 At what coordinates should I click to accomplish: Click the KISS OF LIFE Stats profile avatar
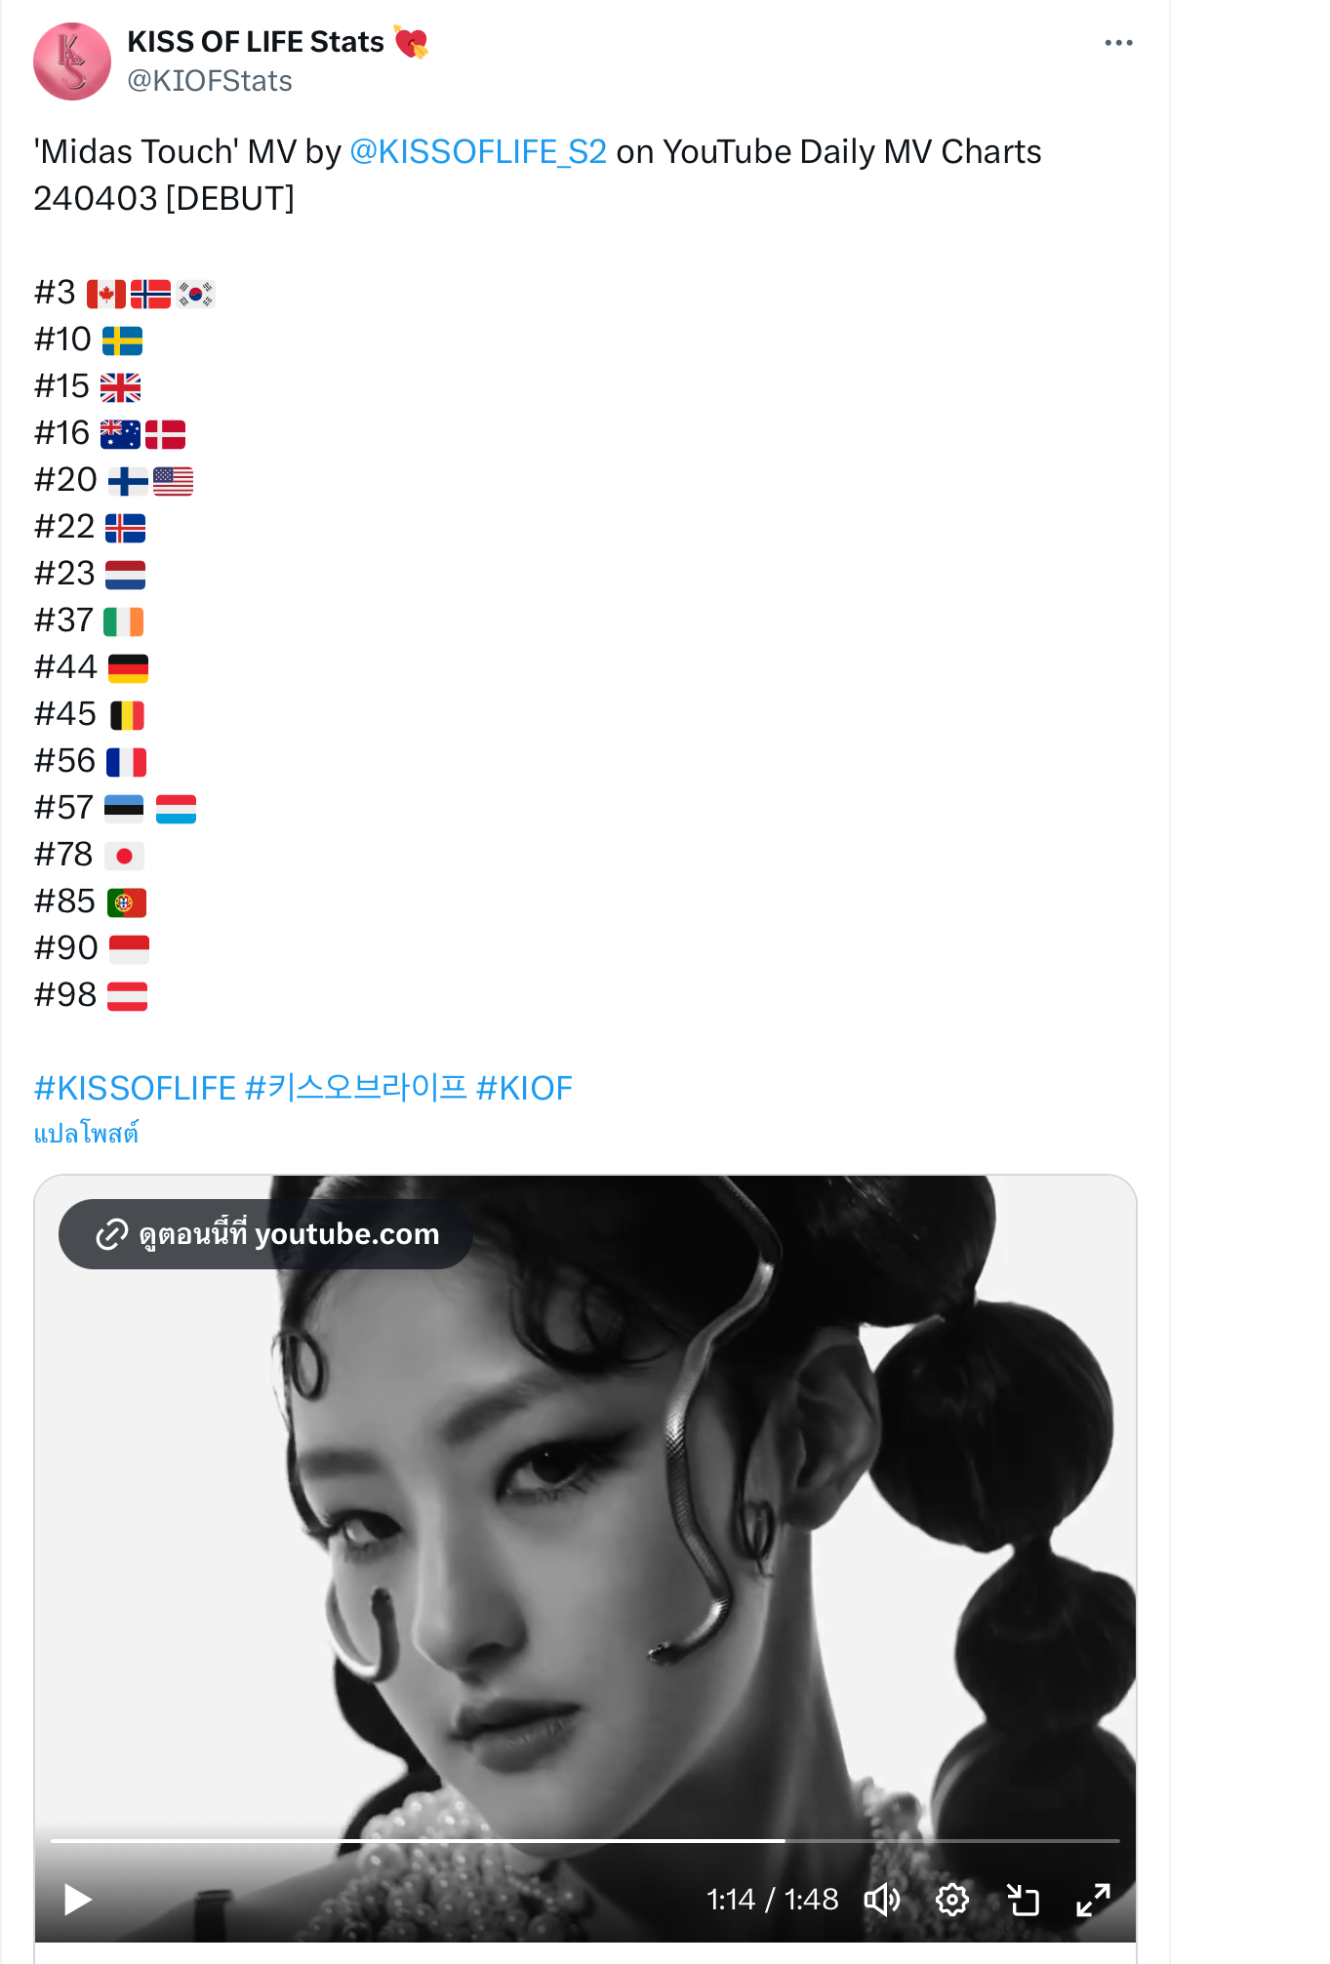click(72, 61)
